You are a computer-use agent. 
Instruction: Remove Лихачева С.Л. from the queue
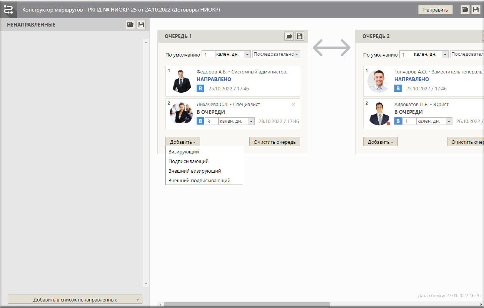[294, 104]
